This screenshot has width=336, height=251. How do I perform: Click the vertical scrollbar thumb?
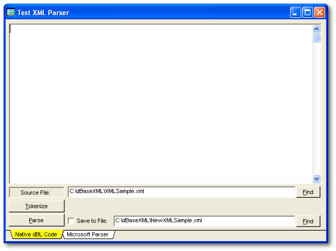(316, 38)
